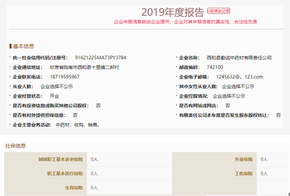Open the 0条修改记录 modification records button
Viewport: 290px width, 196px height.
pyautogui.click(x=219, y=11)
